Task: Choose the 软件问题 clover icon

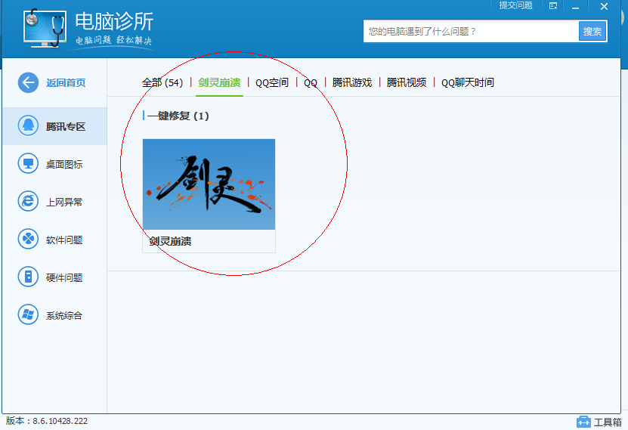Action: pos(28,239)
